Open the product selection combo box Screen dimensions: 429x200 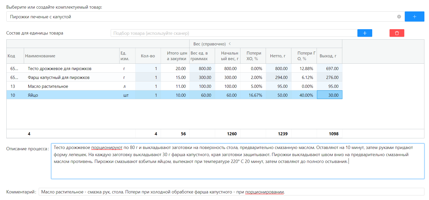[205, 16]
